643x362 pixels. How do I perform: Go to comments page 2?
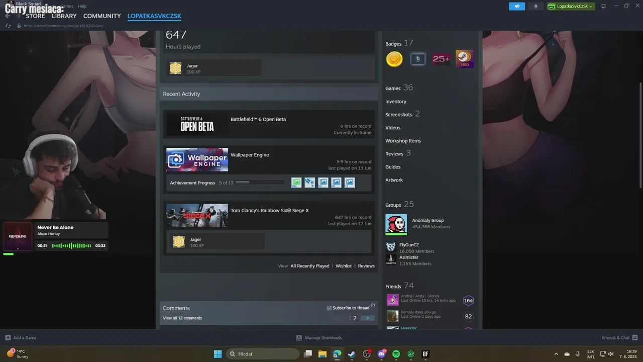(x=355, y=318)
